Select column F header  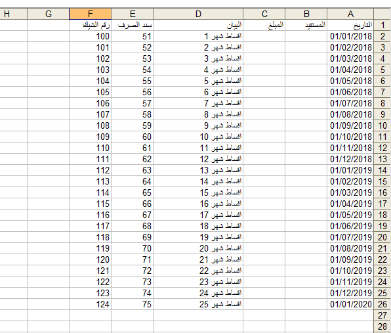point(91,14)
